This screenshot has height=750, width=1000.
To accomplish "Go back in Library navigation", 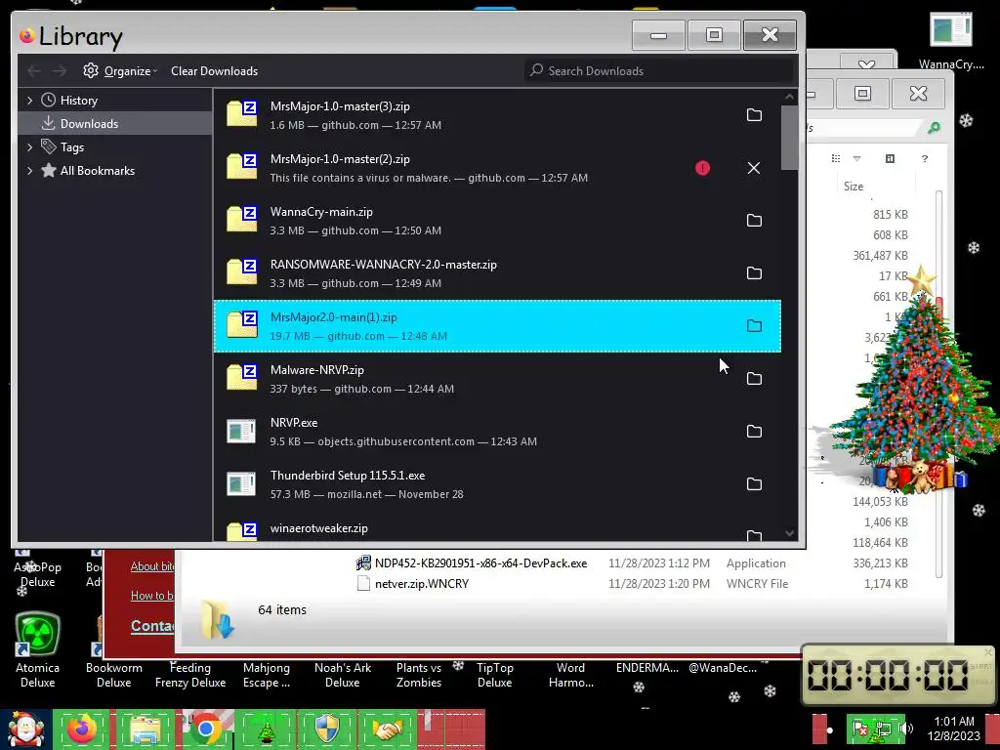I will pos(34,70).
